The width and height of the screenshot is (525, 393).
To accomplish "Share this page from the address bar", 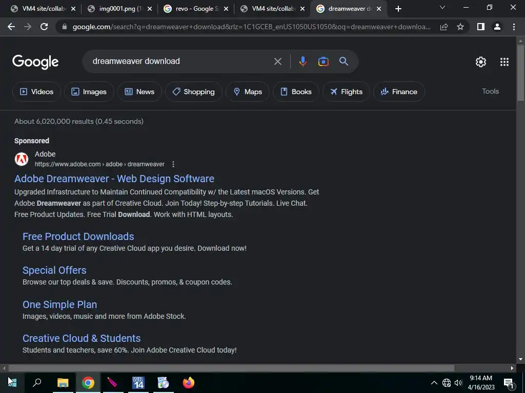I will [444, 27].
